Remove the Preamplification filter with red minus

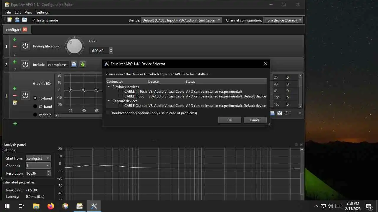(x=15, y=46)
